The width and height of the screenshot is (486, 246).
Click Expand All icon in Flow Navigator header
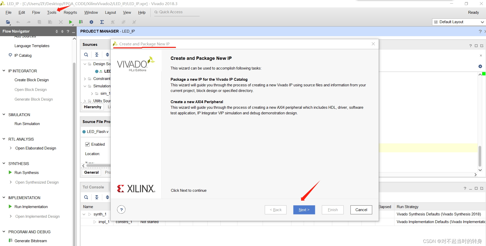[62, 31]
